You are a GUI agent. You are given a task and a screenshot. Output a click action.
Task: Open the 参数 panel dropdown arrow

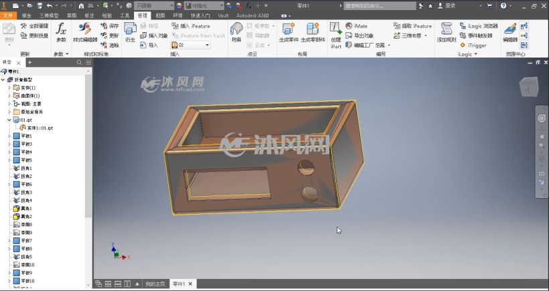click(67, 54)
